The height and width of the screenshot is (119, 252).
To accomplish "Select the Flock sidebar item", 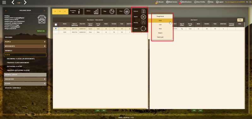I will (25, 55).
